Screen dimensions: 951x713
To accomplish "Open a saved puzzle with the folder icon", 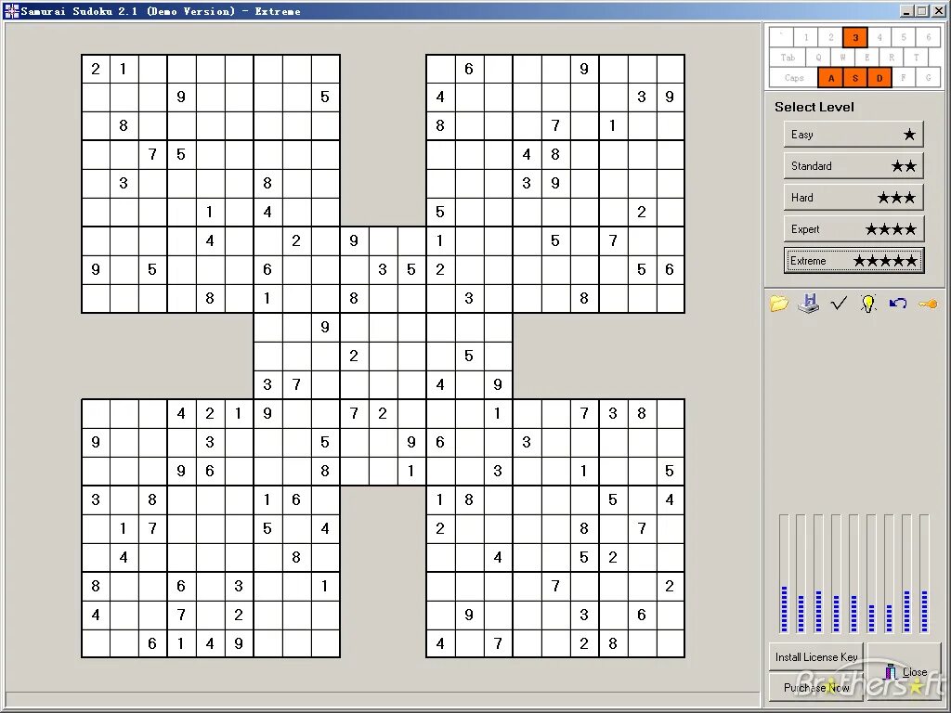I will [779, 303].
